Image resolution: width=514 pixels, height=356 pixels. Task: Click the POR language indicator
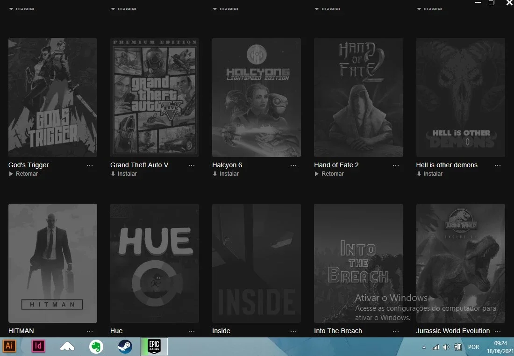point(473,347)
